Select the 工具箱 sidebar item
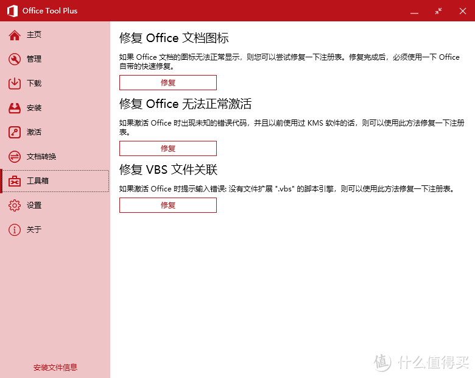 (55, 181)
